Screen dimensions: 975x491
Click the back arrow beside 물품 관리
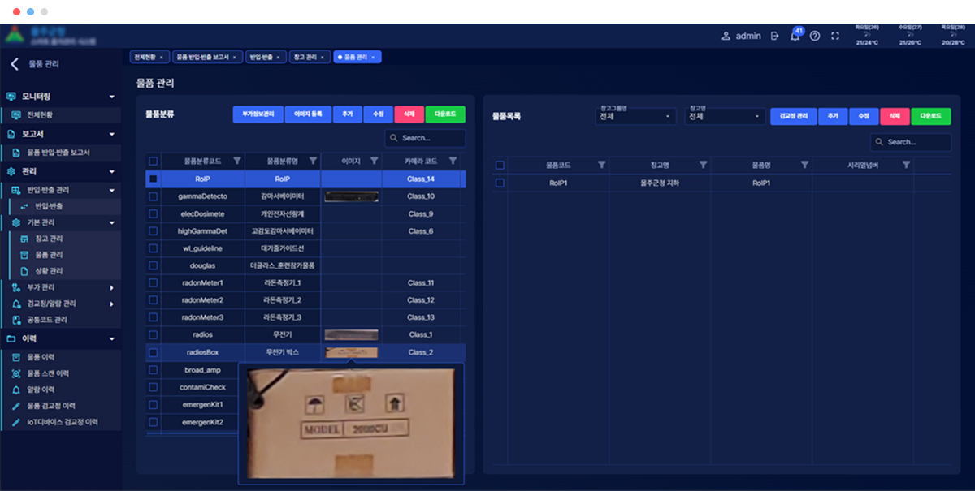pos(14,64)
